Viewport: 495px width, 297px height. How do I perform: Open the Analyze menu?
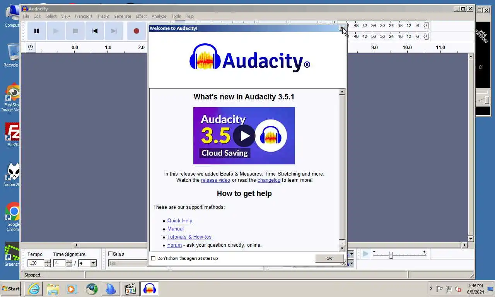[x=159, y=16]
